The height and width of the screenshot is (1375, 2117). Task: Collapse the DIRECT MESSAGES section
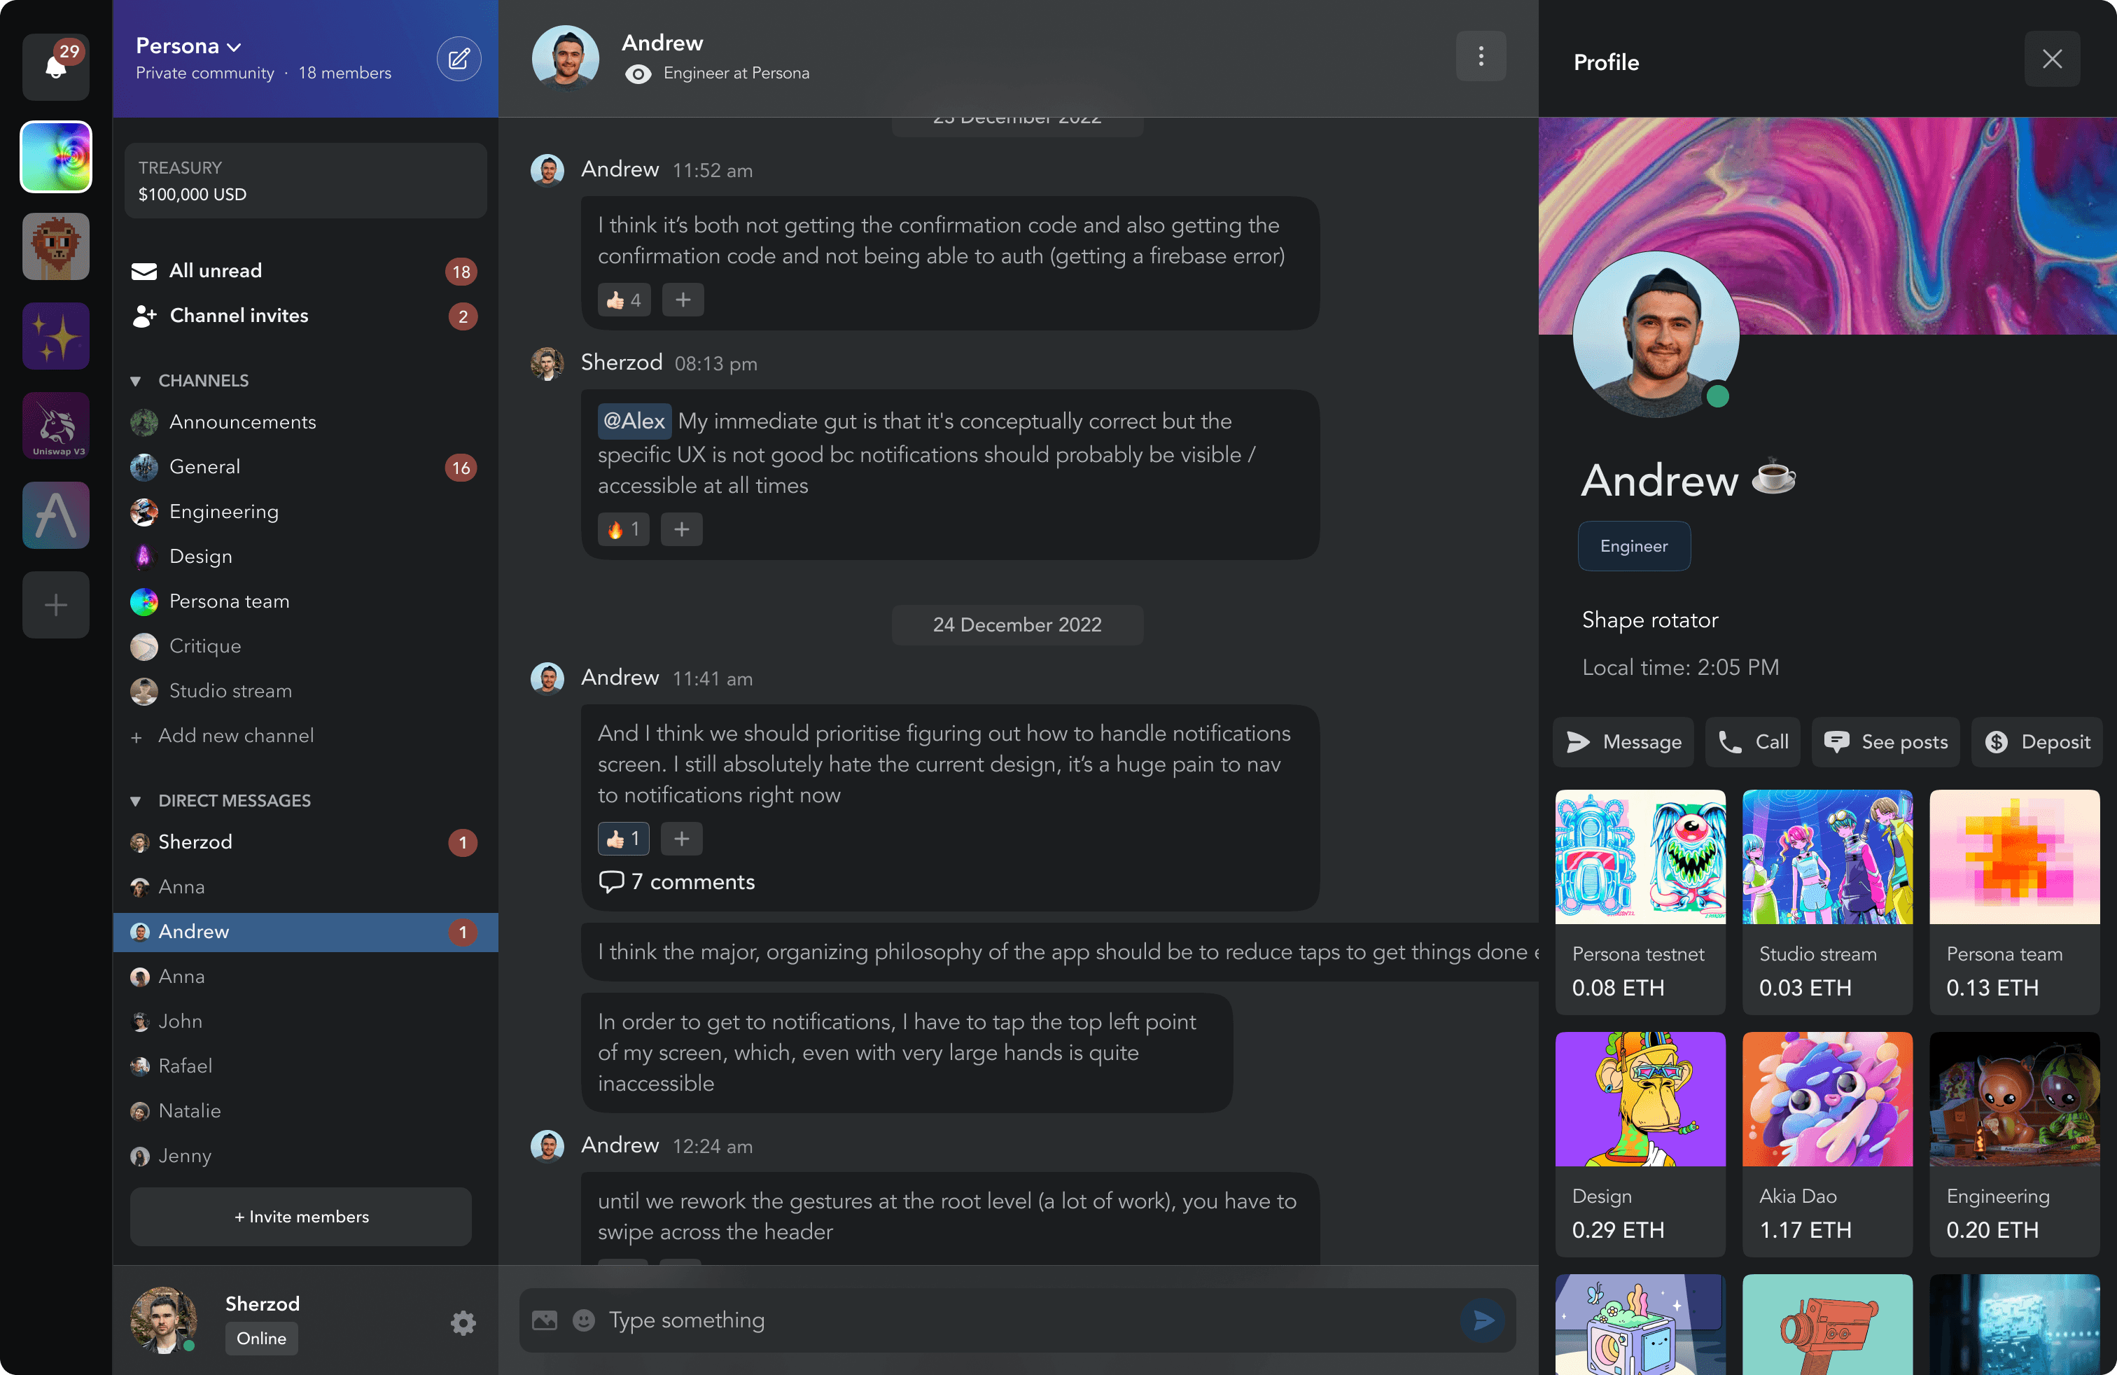tap(135, 802)
